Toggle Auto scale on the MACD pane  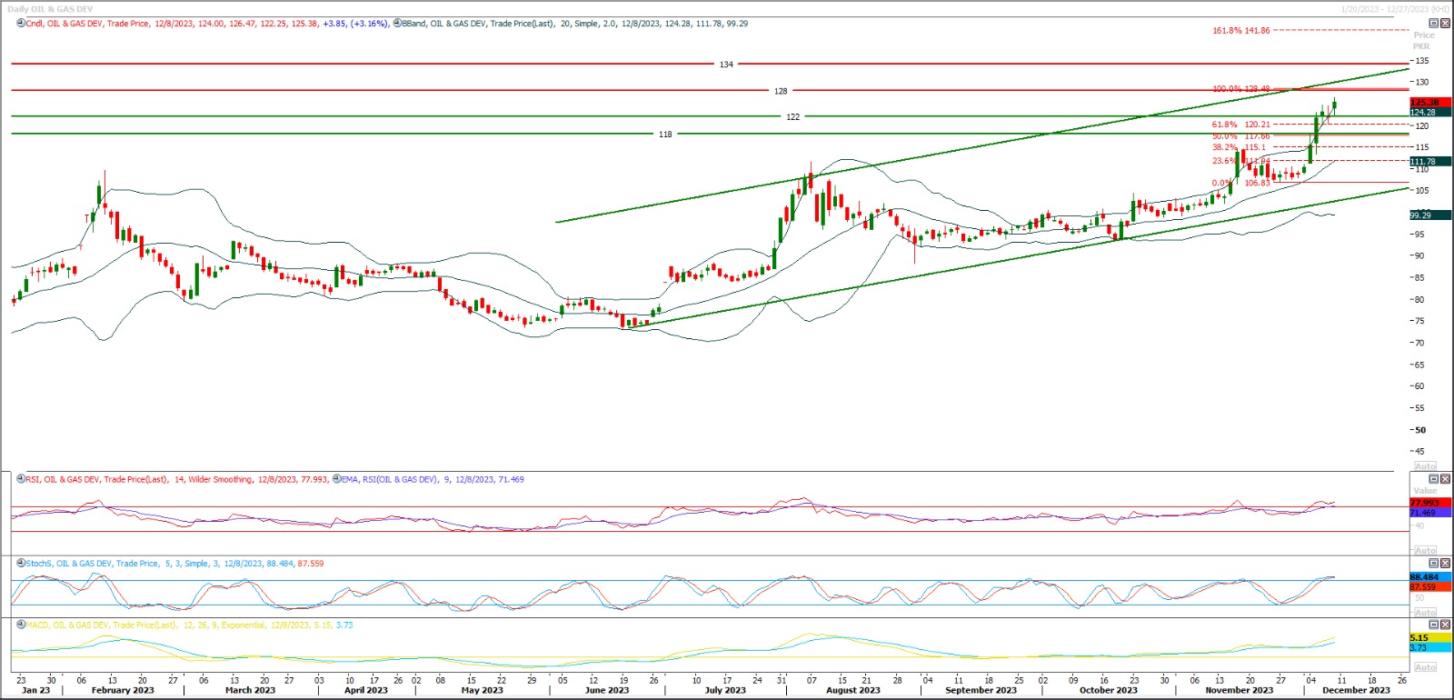pos(1425,667)
